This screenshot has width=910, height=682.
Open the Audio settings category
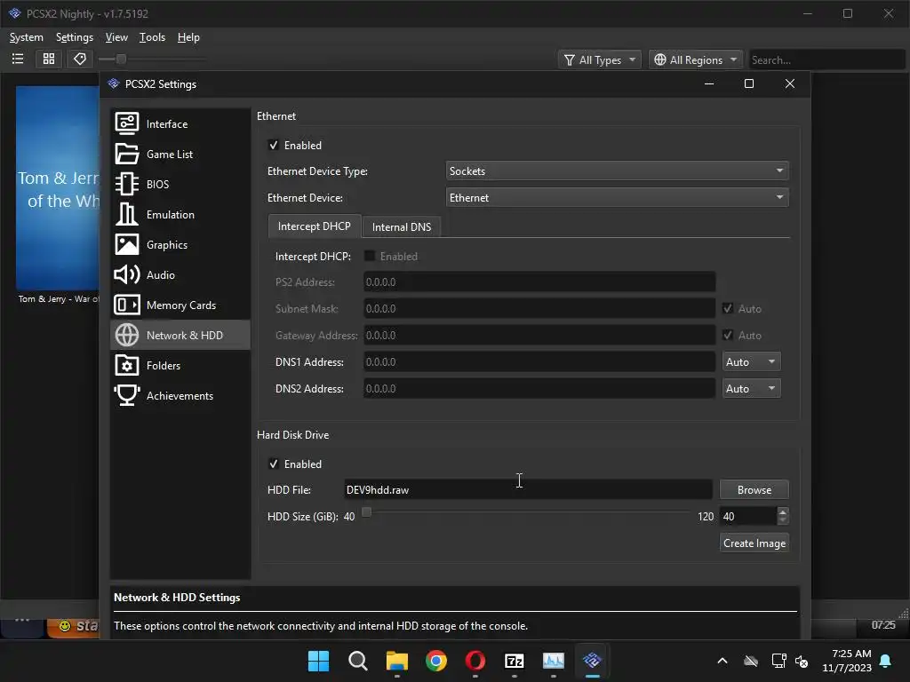pyautogui.click(x=180, y=275)
